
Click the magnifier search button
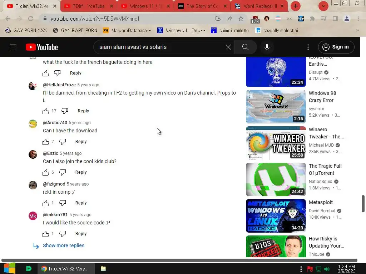(245, 47)
